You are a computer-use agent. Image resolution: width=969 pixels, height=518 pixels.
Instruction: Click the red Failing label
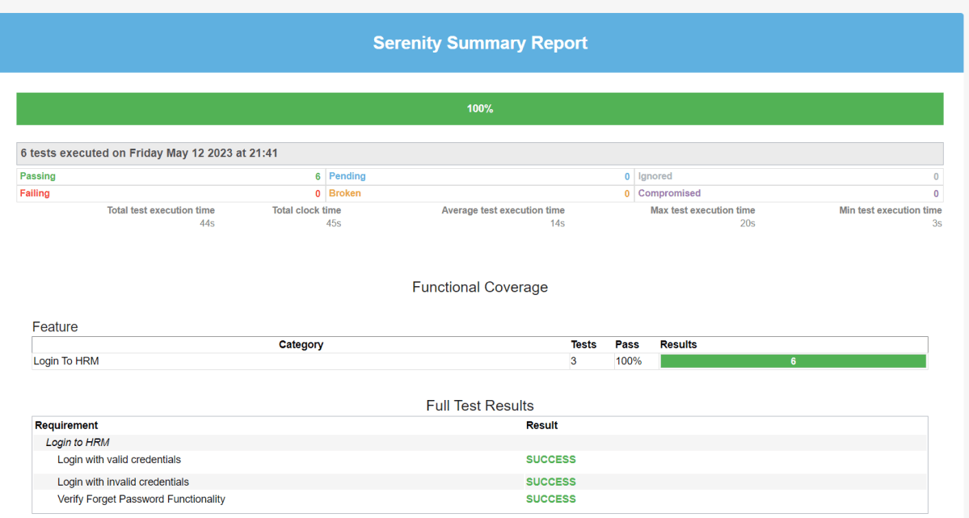35,194
